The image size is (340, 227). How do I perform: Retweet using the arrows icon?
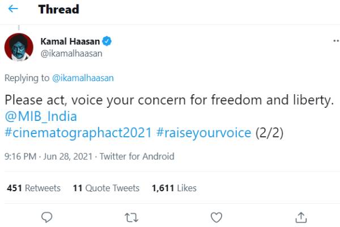(x=131, y=217)
